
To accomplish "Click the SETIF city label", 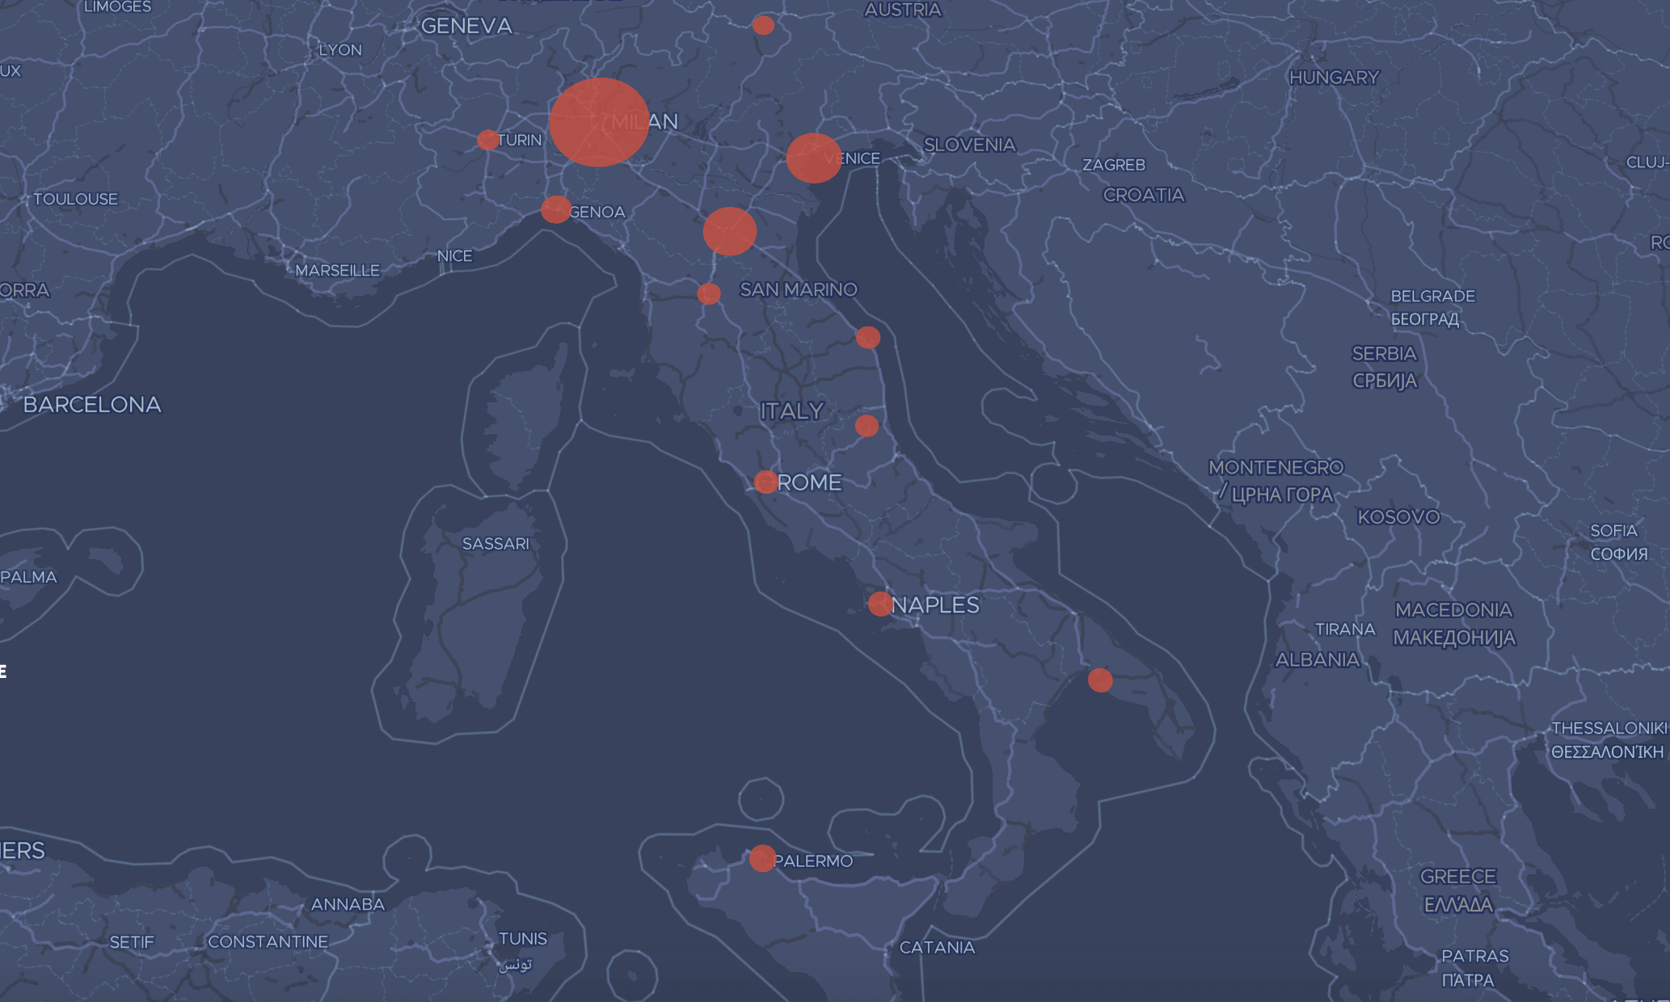I will (132, 942).
